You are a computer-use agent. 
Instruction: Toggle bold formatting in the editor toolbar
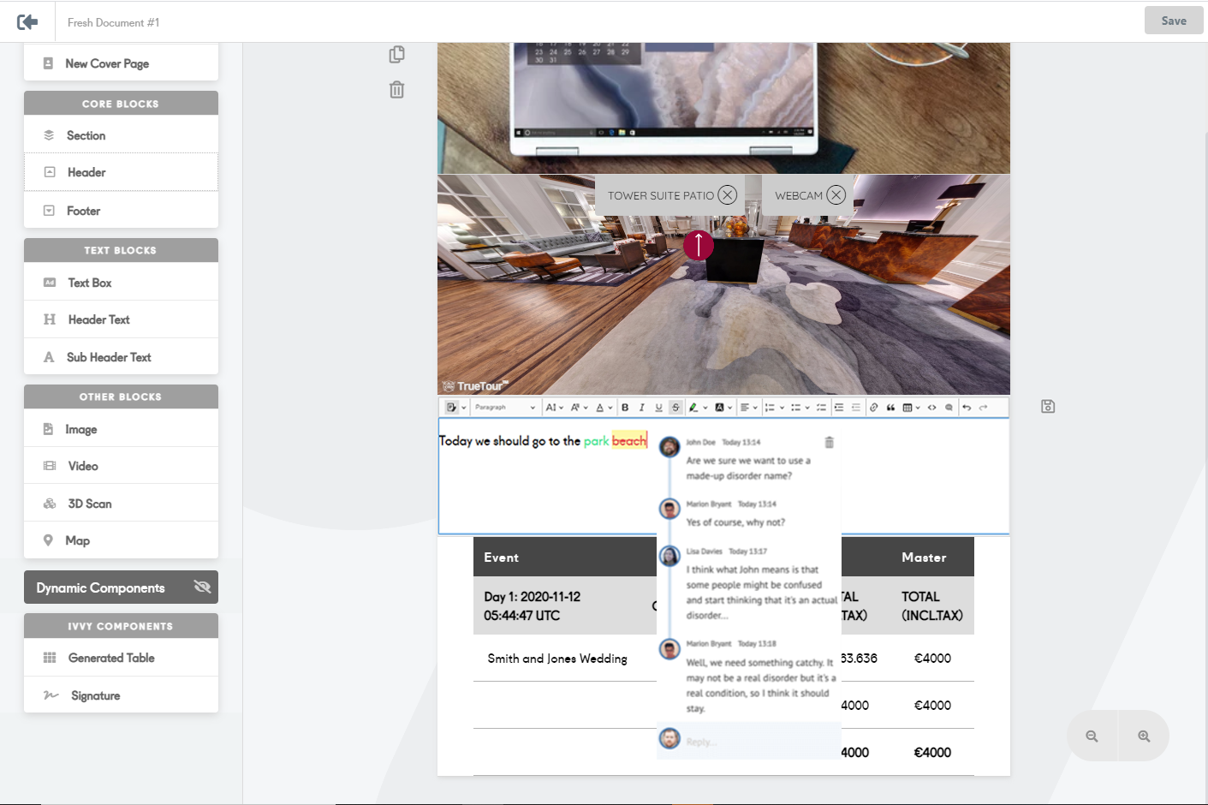625,408
